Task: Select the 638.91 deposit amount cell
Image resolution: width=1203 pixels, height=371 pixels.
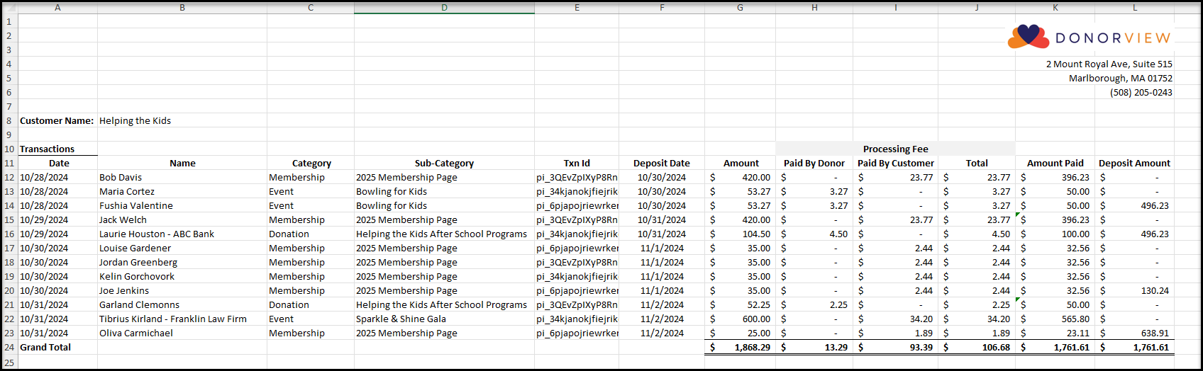Action: point(1134,333)
